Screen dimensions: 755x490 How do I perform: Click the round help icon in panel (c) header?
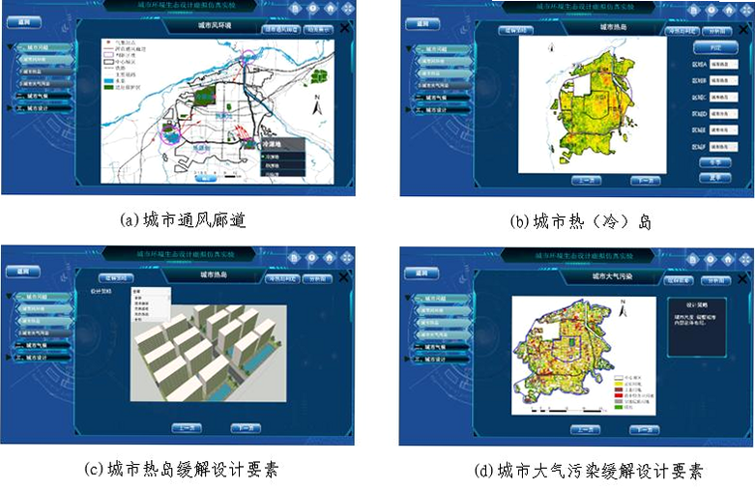312,257
